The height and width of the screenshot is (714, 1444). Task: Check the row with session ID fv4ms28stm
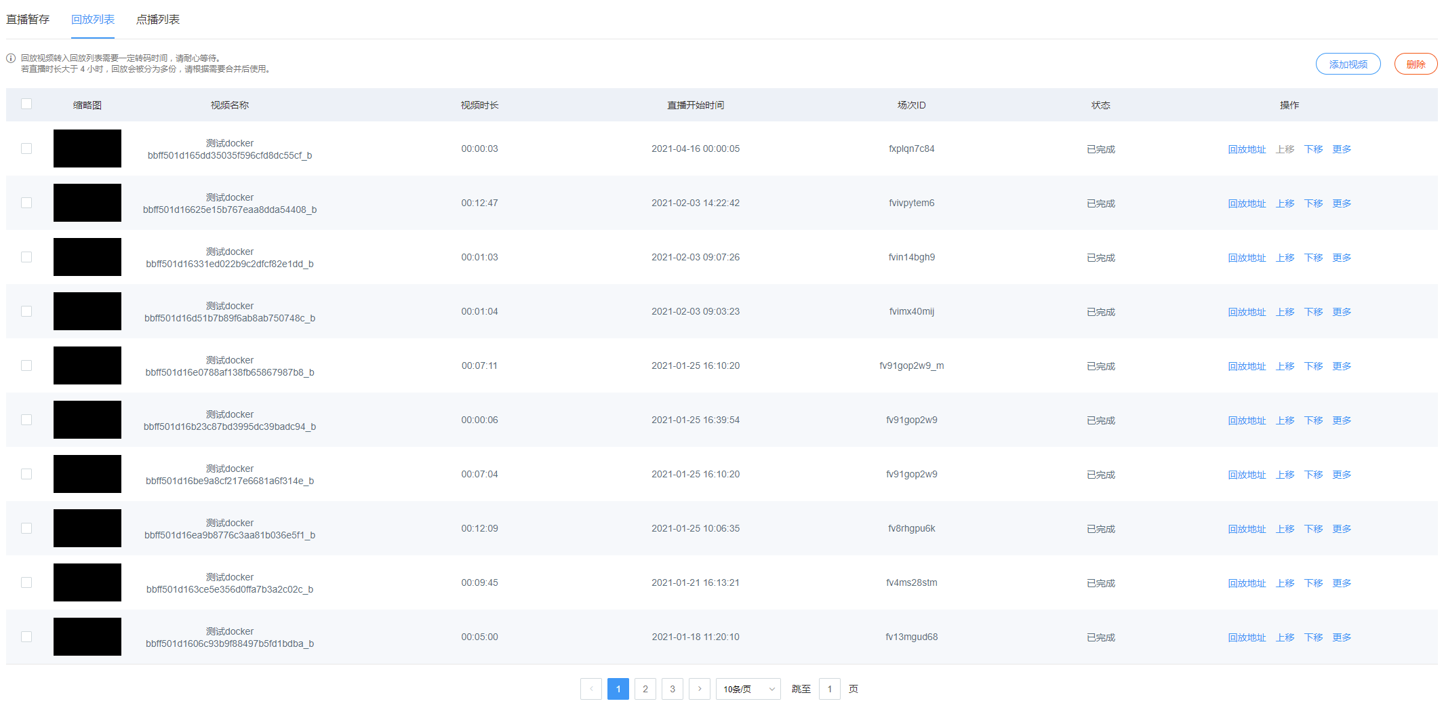26,582
